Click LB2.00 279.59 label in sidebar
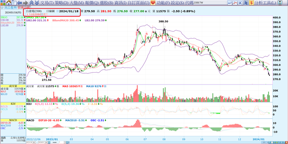The width and height of the screenshot is (288, 144). pos(13,25)
